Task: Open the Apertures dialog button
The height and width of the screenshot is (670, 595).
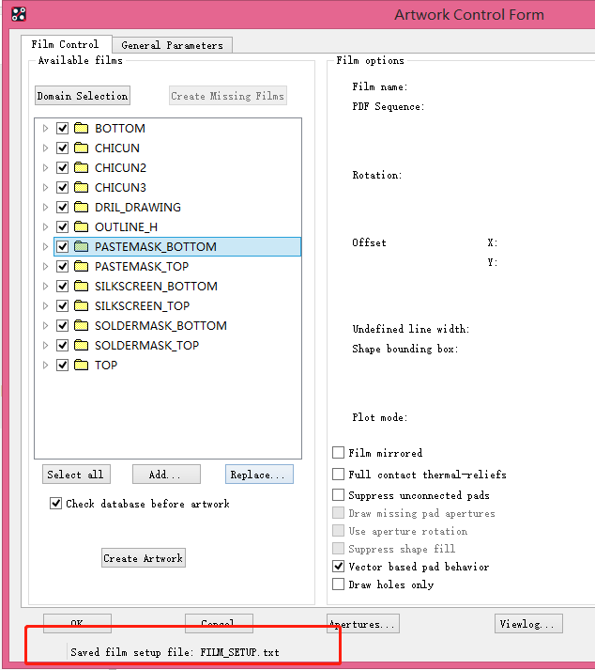Action: pyautogui.click(x=362, y=623)
